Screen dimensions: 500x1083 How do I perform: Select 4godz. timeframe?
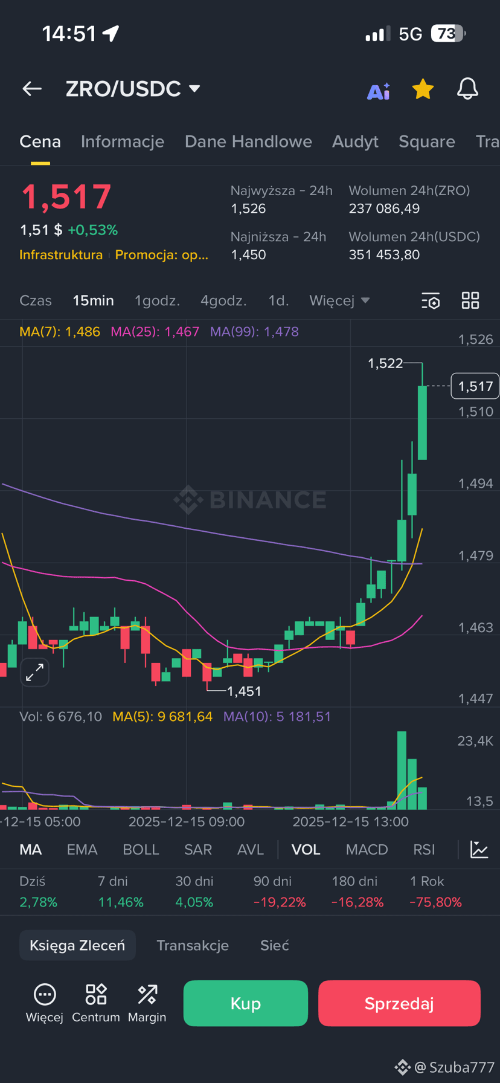(223, 300)
